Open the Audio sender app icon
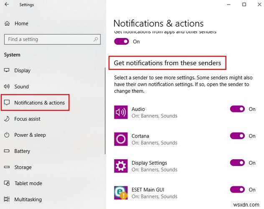 121,112
